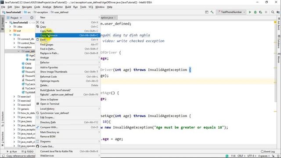Open the Maven side tool window

coord(279,57)
